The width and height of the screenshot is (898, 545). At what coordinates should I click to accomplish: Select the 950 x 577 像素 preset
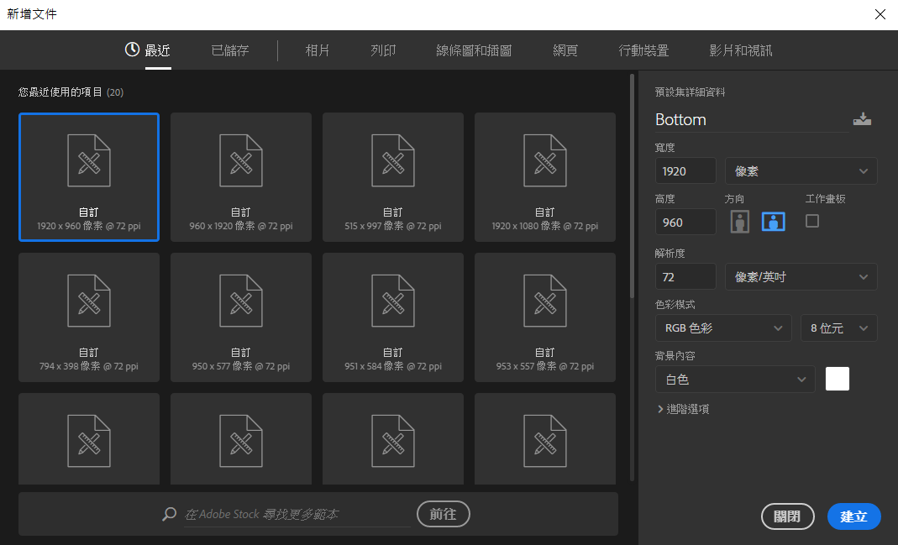tap(241, 317)
